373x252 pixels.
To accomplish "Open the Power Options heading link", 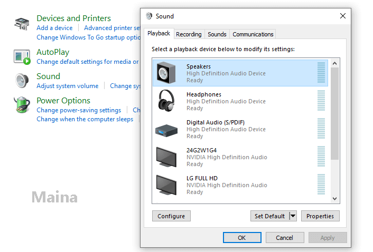I will click(x=63, y=100).
